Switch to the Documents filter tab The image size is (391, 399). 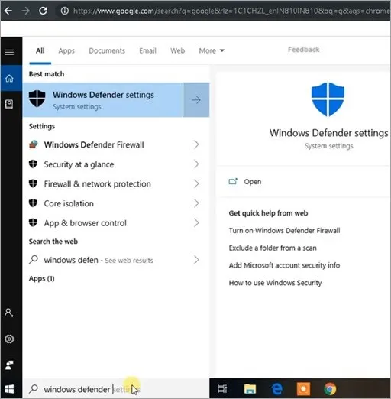tap(107, 50)
